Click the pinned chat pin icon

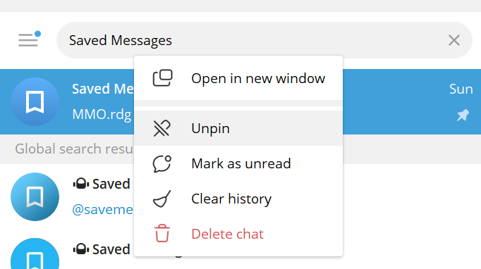coord(463,115)
